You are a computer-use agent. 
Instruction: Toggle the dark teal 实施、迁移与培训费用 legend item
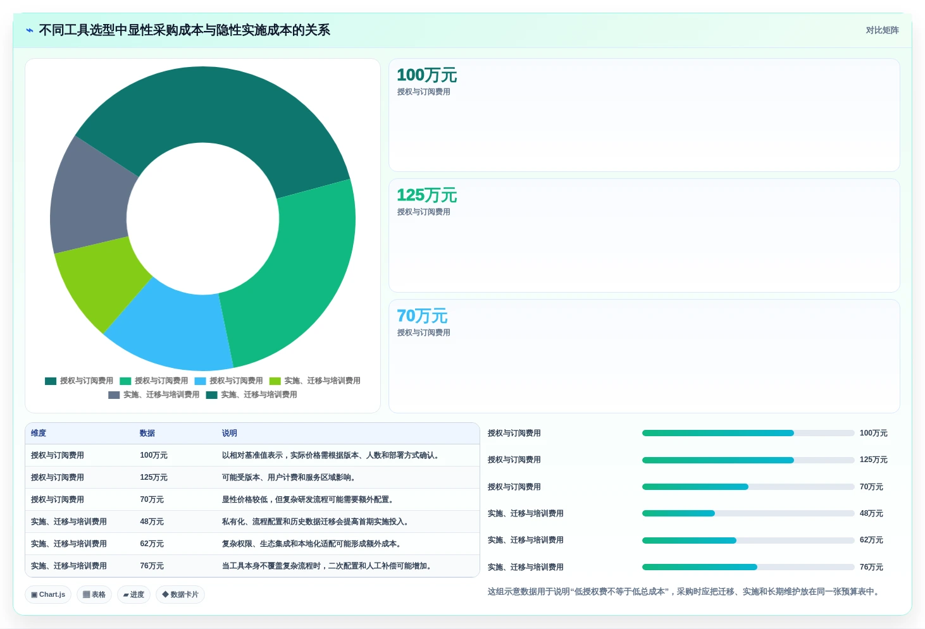tap(251, 395)
